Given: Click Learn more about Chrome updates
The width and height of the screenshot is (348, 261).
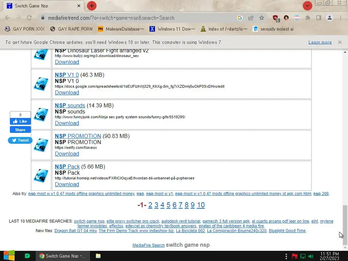Looking at the screenshot, I should click(320, 42).
